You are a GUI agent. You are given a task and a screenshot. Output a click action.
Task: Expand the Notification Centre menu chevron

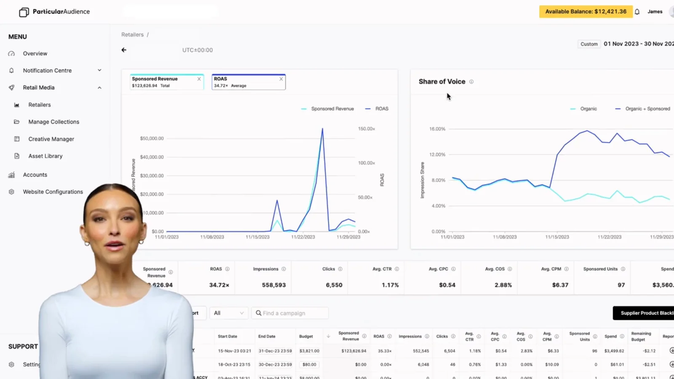(99, 70)
